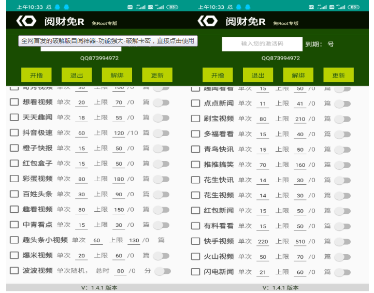
Task: Edit the 上限 value 210 for 刷宝视频
Action: pos(300,119)
